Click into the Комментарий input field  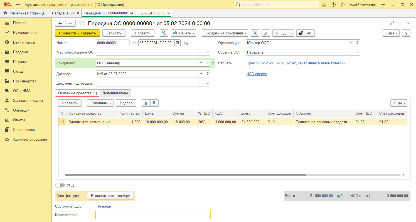(x=153, y=215)
